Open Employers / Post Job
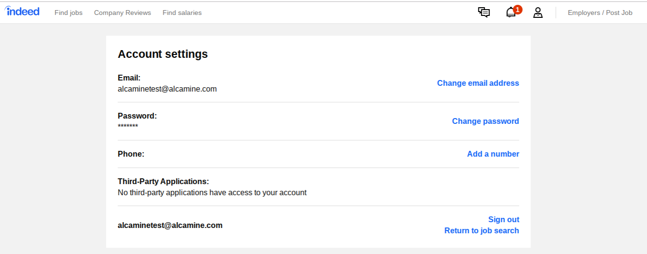The width and height of the screenshot is (647, 254). (600, 13)
